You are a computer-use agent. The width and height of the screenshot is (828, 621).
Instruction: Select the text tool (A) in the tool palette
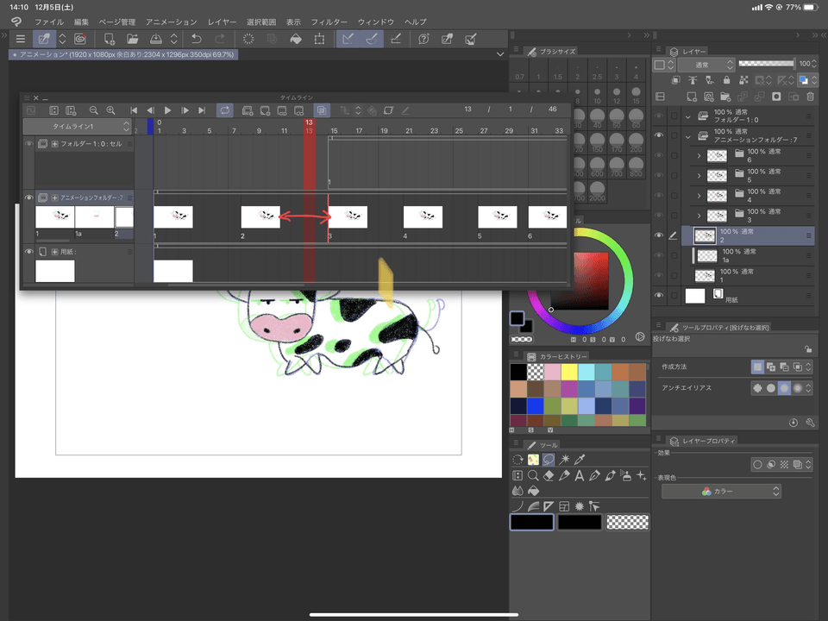[x=580, y=475]
